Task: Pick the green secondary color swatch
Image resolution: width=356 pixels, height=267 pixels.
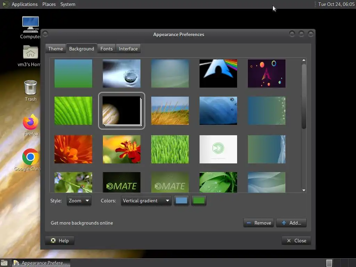Action: point(199,201)
